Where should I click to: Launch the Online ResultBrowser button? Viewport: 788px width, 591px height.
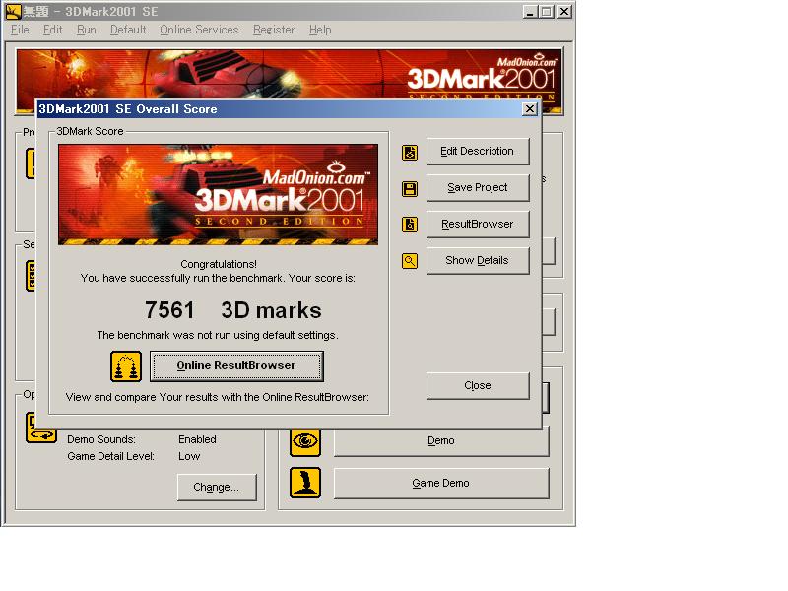pyautogui.click(x=236, y=365)
